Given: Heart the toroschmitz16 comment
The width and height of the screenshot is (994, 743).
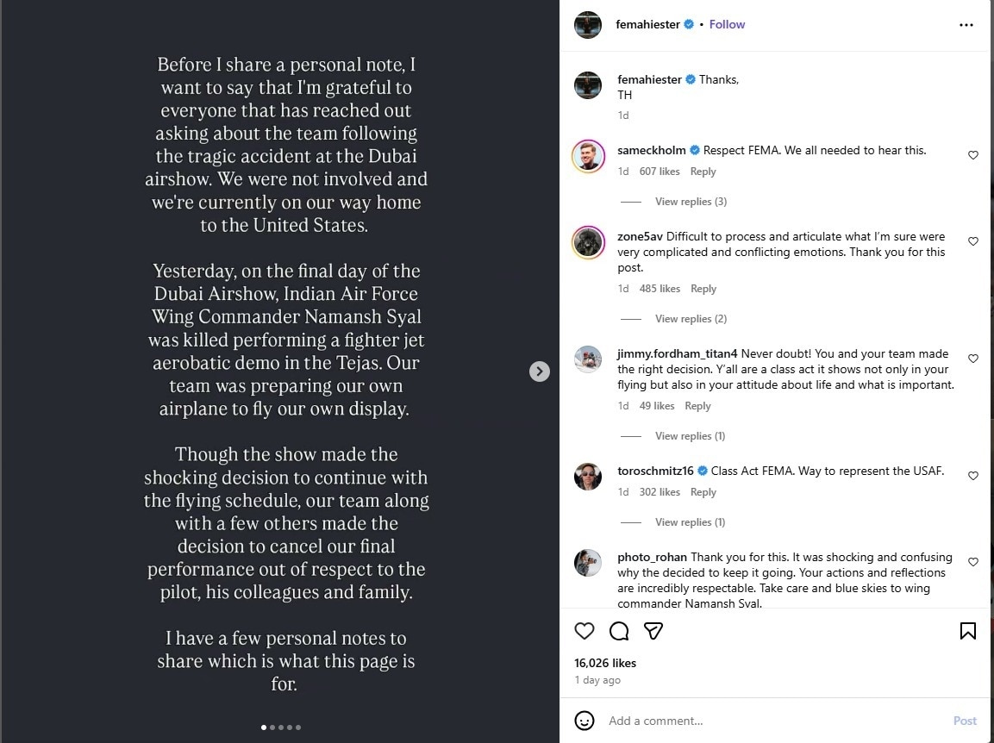Looking at the screenshot, I should tap(973, 476).
